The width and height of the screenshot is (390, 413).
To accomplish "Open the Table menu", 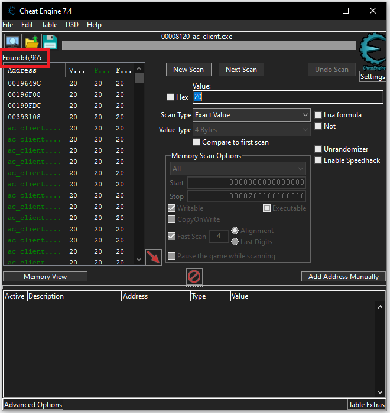I will click(x=50, y=25).
